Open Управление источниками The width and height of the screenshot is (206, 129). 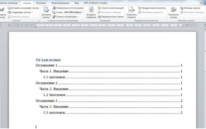68,8
